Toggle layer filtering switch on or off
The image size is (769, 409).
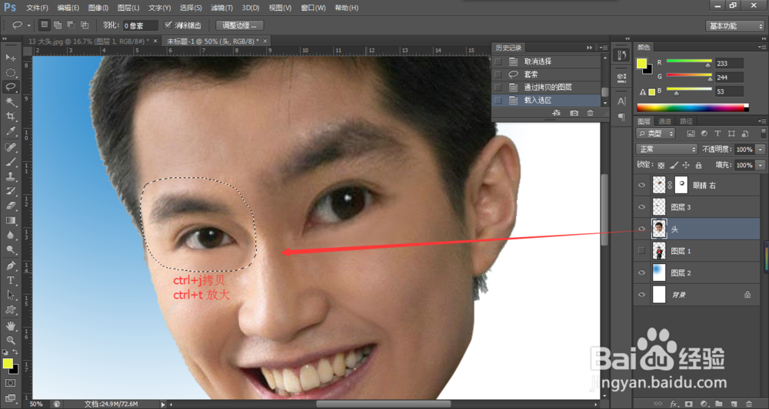(764, 133)
